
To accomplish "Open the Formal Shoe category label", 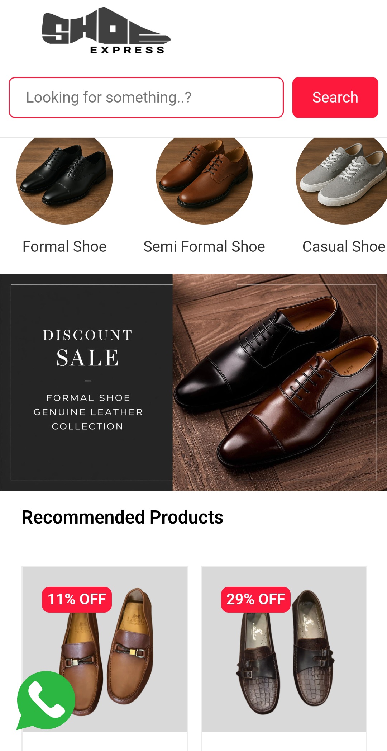I will [64, 247].
